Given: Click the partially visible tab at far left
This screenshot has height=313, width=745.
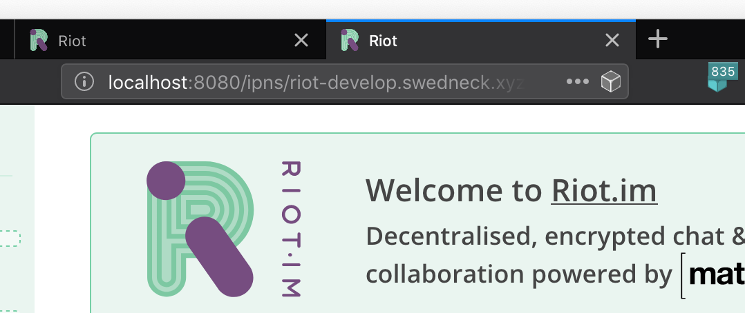Looking at the screenshot, I should tap(7, 39).
